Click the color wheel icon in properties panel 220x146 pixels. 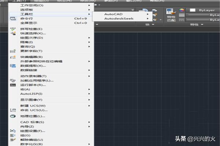(181, 10)
